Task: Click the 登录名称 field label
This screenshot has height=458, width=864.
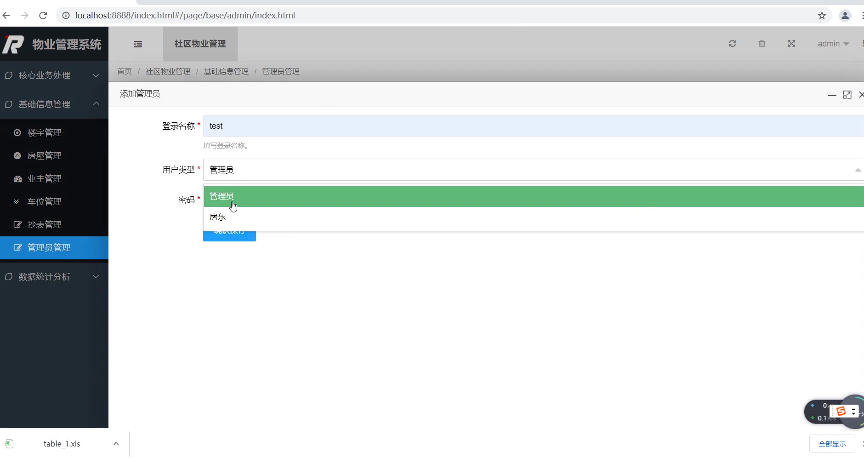Action: point(178,126)
